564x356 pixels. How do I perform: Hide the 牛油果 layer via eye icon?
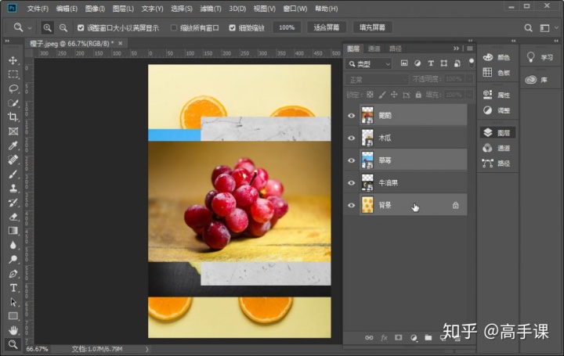tap(352, 183)
